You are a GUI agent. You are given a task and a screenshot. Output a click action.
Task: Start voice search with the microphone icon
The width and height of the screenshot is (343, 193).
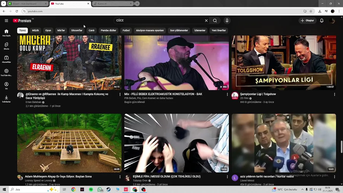pos(227,21)
